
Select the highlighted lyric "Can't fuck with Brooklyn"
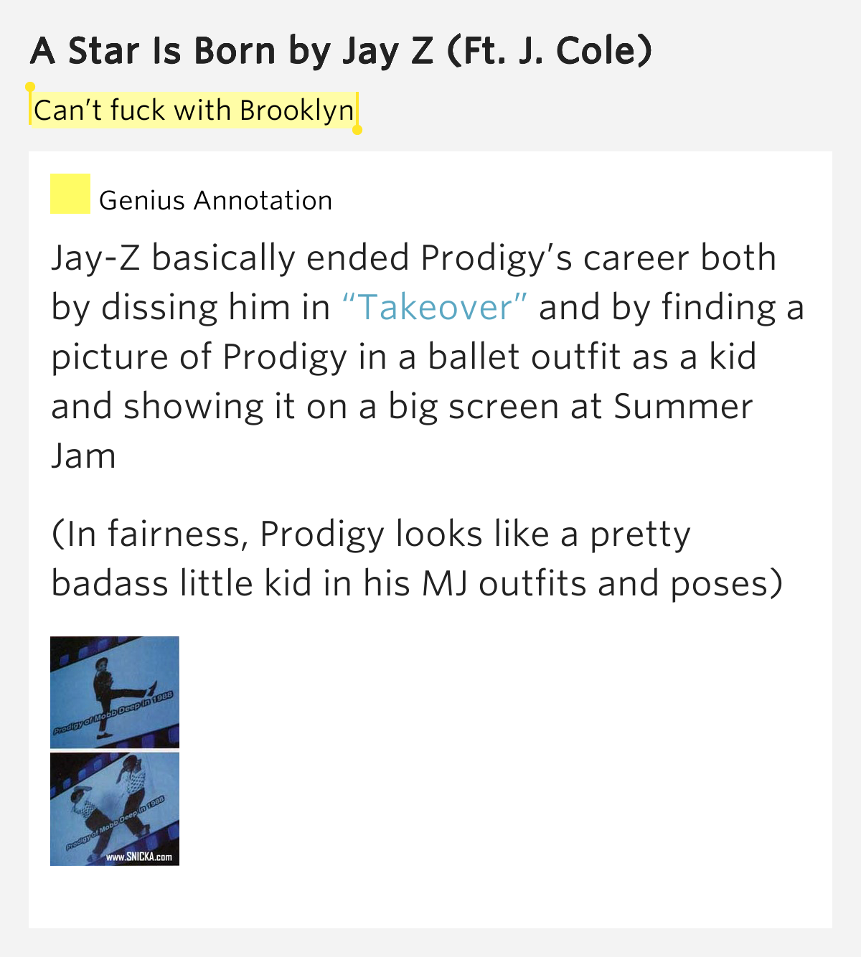pos(194,110)
